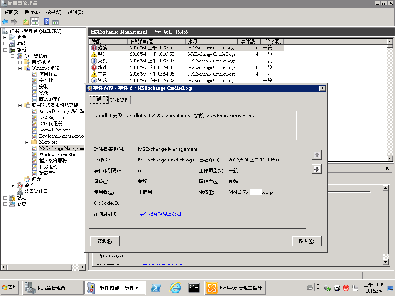Screen dimensions: 395x296
Task: Sort by 日期和時間 column header
Action: (157, 41)
